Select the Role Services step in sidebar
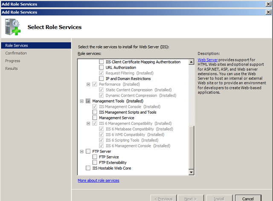 [x=17, y=46]
